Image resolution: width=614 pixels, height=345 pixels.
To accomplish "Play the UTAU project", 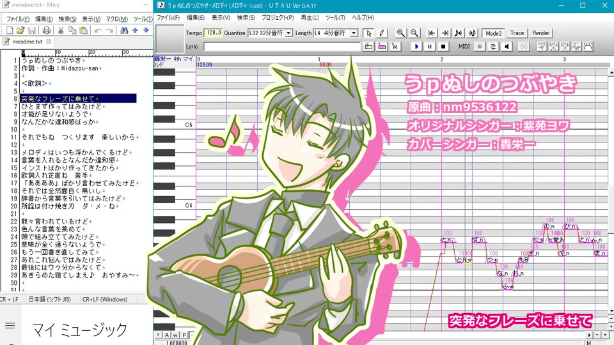I will point(416,47).
